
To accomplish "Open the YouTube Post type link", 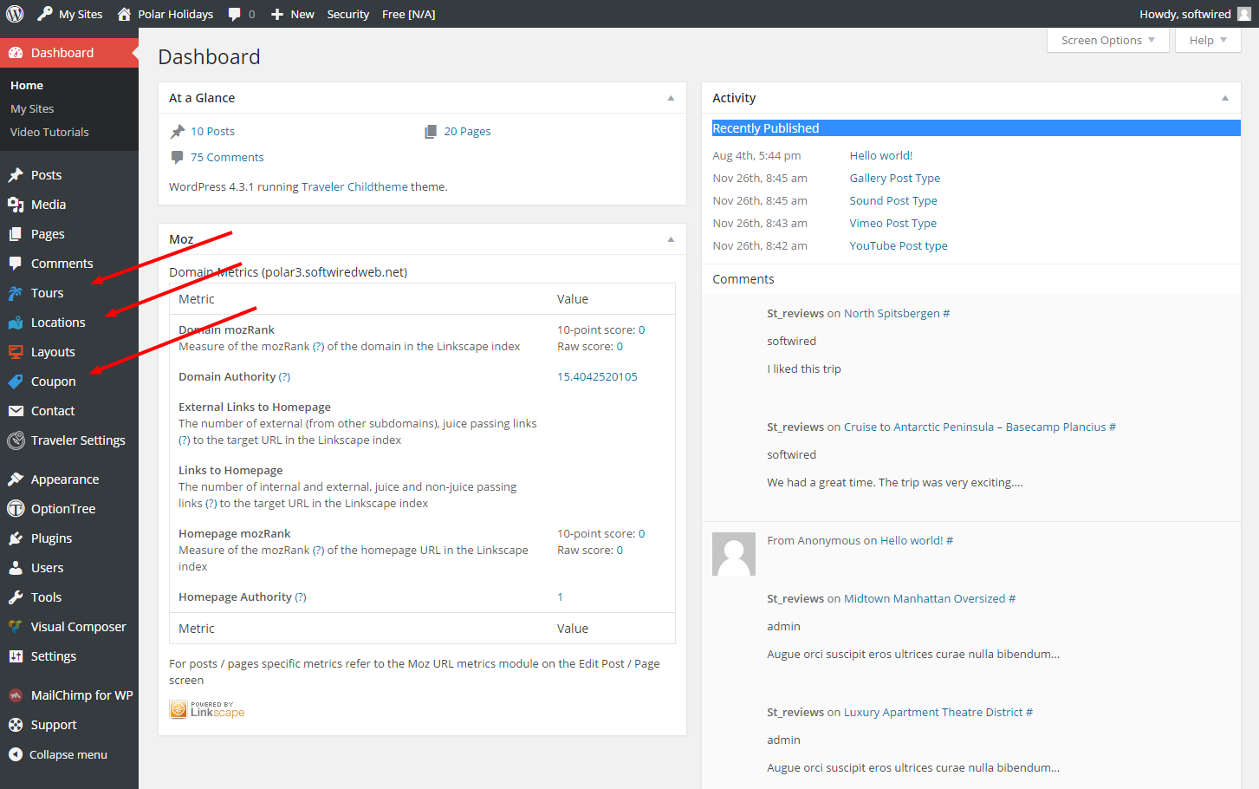I will tap(899, 245).
